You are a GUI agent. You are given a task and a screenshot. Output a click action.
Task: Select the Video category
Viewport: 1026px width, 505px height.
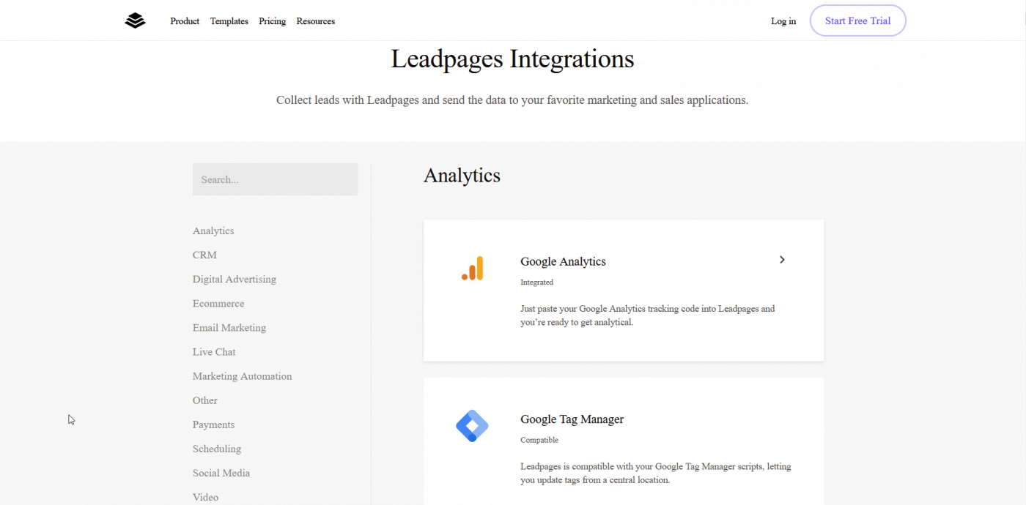point(206,497)
